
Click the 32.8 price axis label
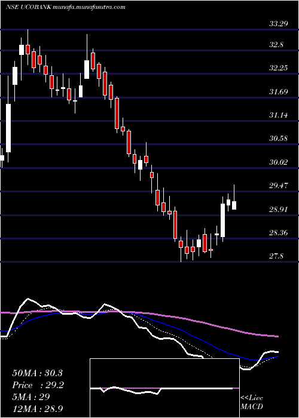pyautogui.click(x=276, y=45)
